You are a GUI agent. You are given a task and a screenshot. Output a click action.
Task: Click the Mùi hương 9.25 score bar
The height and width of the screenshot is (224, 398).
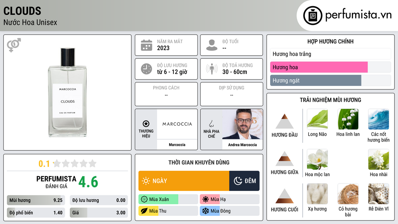[x=36, y=200]
